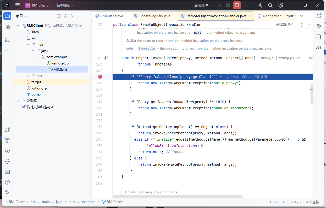Image resolution: width=326 pixels, height=208 pixels.
Task: Open the Notifications bell icon
Action: (x=319, y=16)
